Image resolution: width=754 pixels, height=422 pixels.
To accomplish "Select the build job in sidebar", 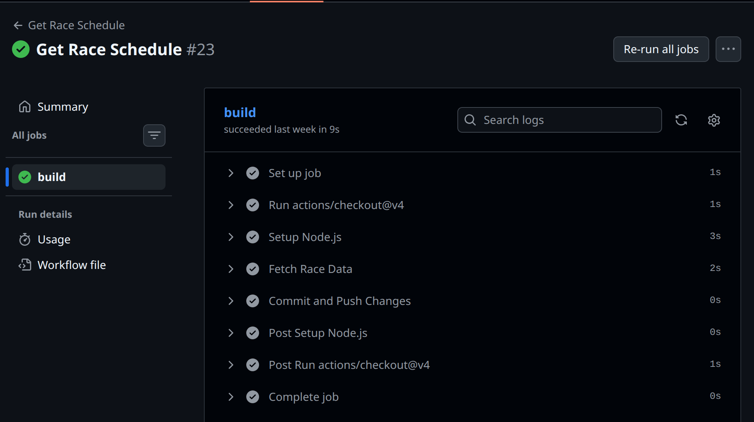I will click(89, 177).
